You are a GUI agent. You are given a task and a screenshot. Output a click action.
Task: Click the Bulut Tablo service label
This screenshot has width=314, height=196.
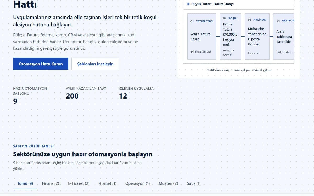284,52
